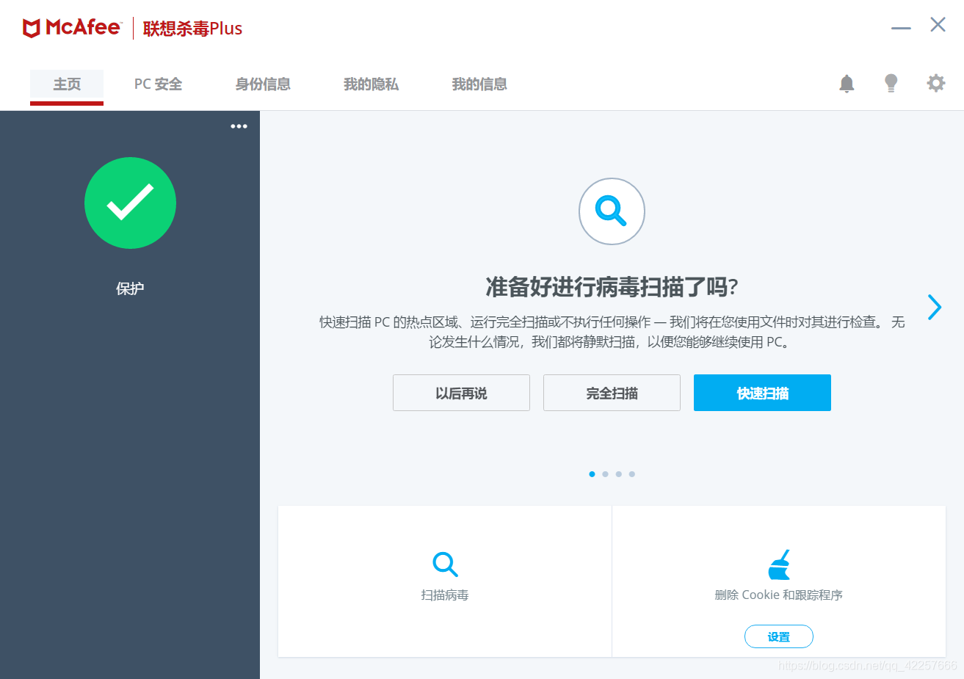Open the sidebar '...' overflow menu

coord(239,126)
